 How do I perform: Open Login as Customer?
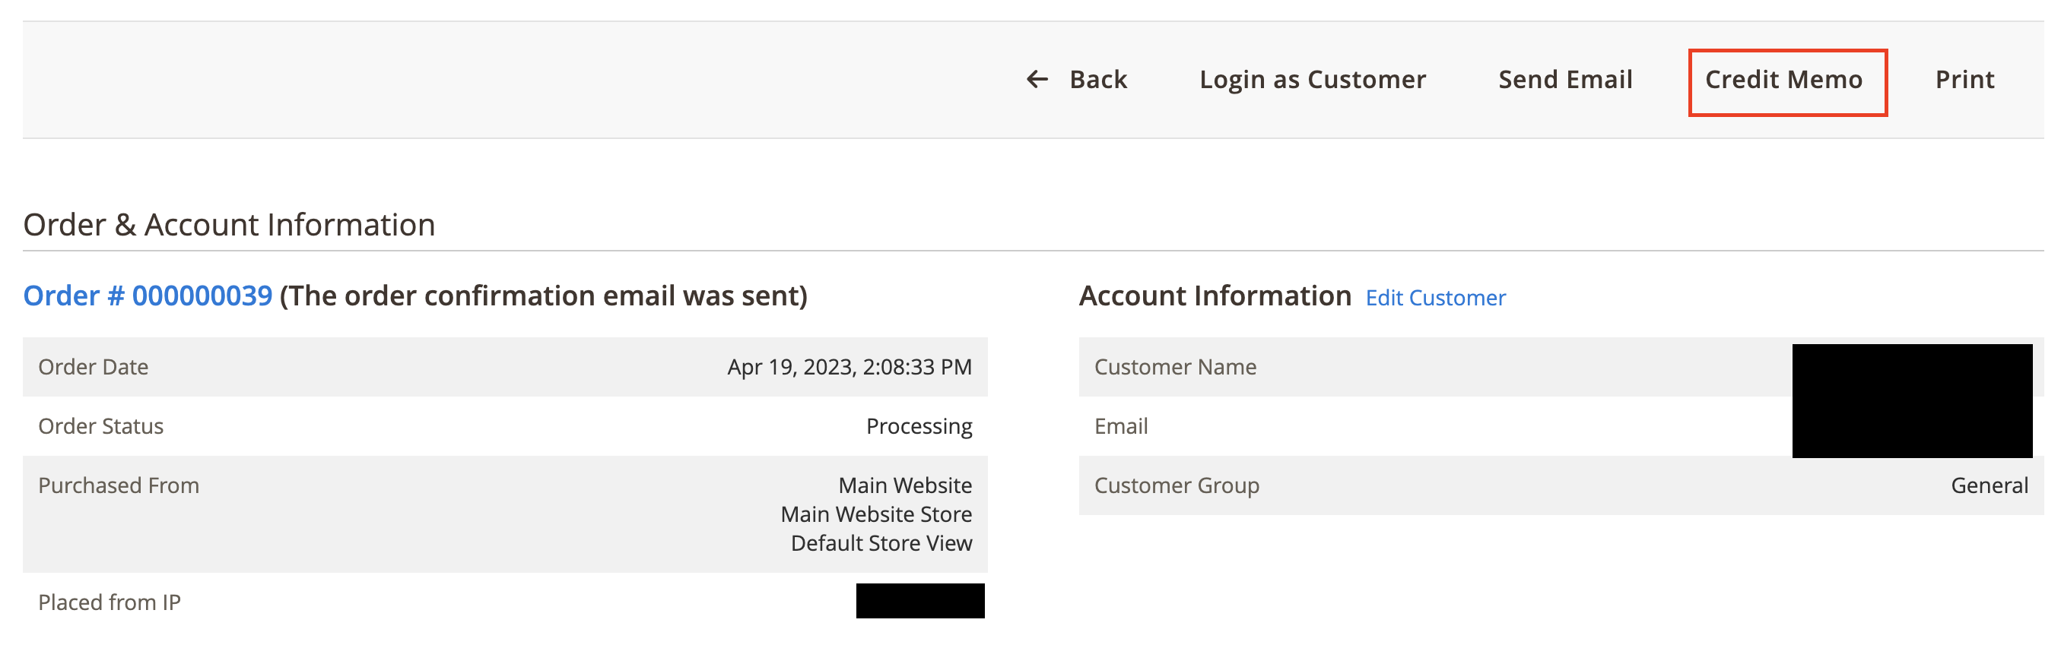click(x=1312, y=79)
